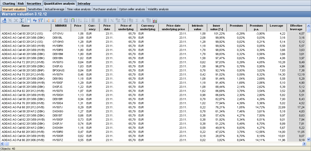This screenshot has height=151, width=311.
Task: Select the Sensitivities sub-tab
Action: click(x=35, y=9)
